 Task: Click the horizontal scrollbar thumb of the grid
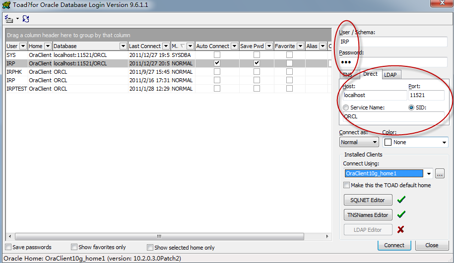[x=159, y=236]
